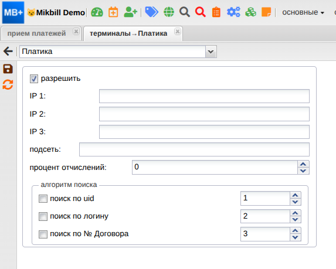
Task: Click the подсеть input field
Action: click(194, 149)
